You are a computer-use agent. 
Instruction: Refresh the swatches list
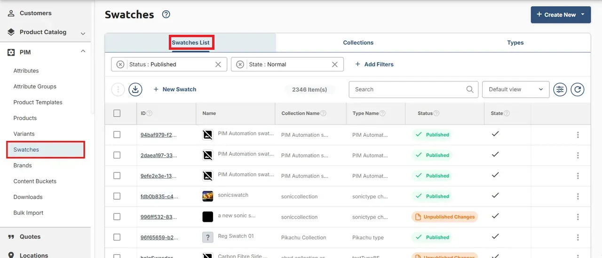point(578,89)
